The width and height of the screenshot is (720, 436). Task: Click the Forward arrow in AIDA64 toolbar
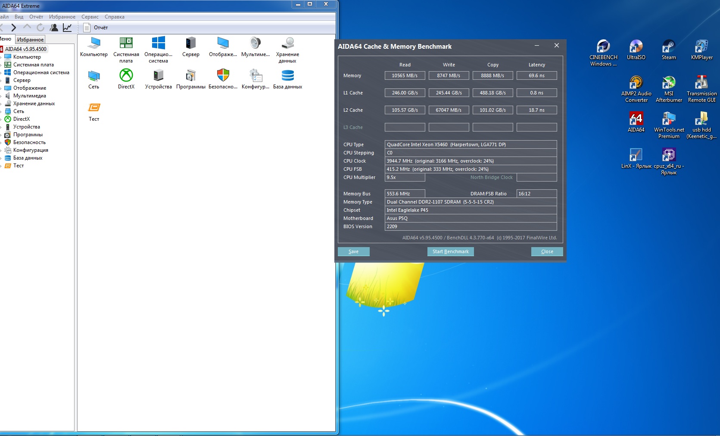pyautogui.click(x=13, y=28)
